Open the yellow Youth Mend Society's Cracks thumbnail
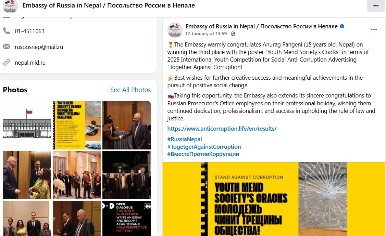 [77, 125]
